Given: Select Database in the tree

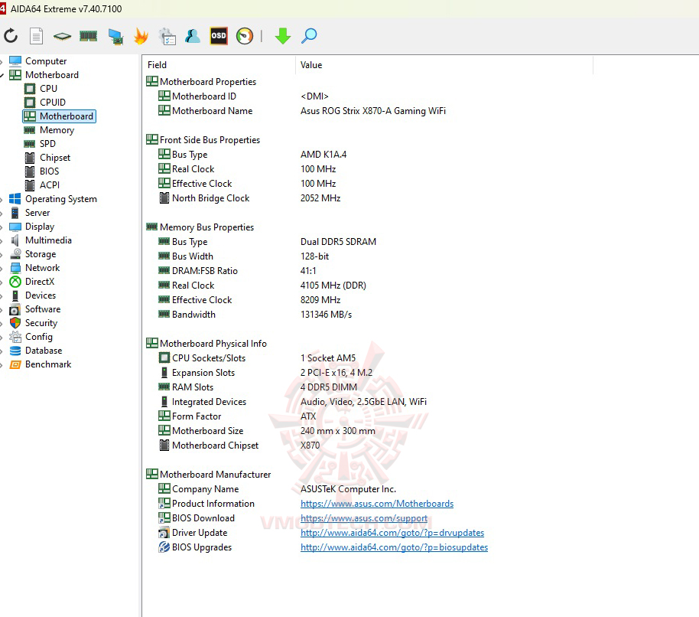Looking at the screenshot, I should [44, 351].
